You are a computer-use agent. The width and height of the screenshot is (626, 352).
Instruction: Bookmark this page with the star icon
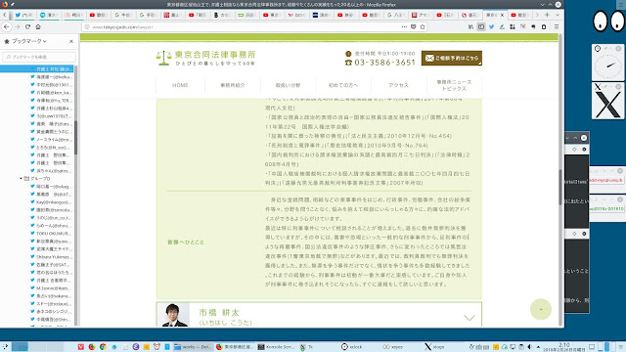(x=423, y=26)
